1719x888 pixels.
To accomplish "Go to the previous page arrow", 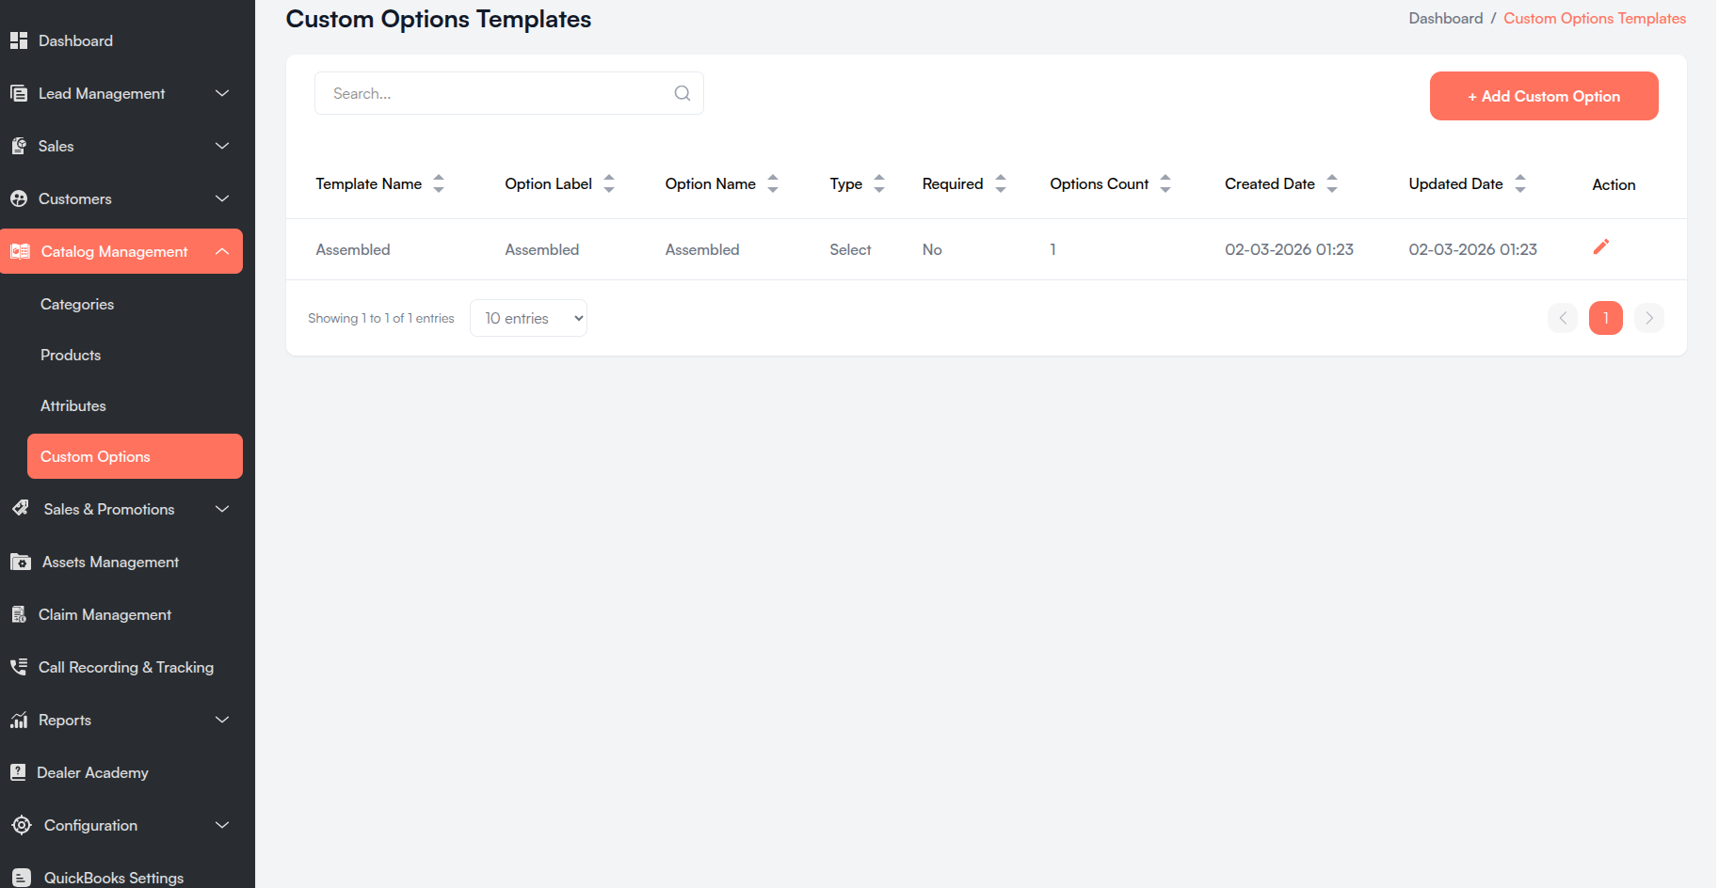I will click(x=1563, y=318).
